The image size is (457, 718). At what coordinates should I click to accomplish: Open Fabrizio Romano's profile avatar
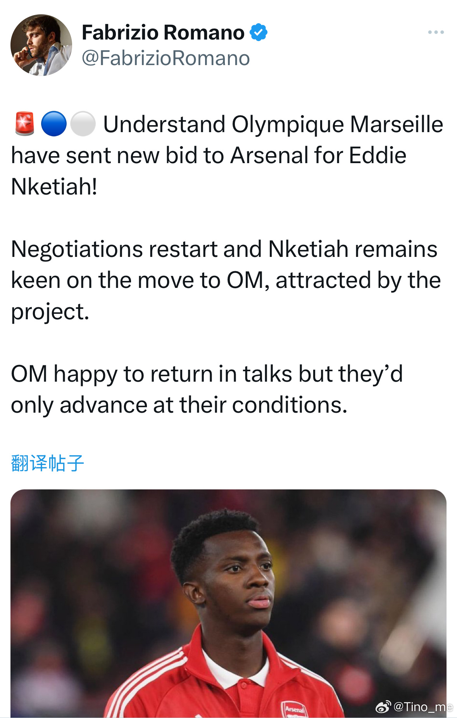[x=41, y=45]
